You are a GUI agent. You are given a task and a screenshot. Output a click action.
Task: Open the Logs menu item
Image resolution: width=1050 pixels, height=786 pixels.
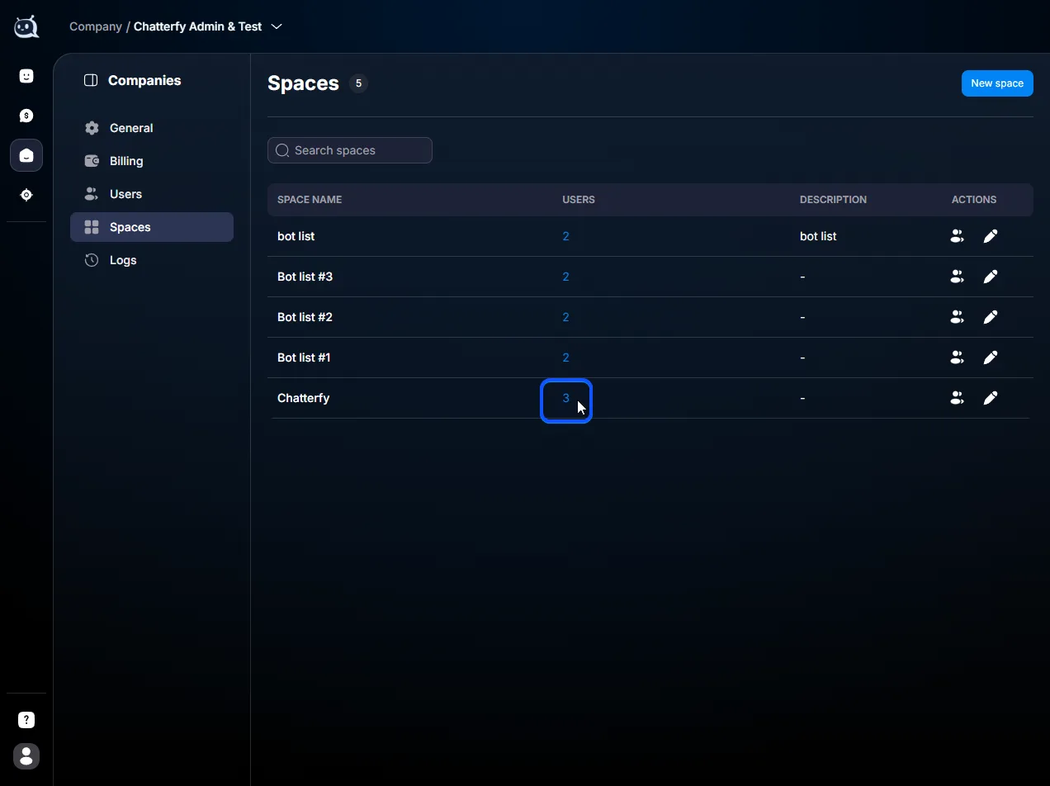coord(152,260)
